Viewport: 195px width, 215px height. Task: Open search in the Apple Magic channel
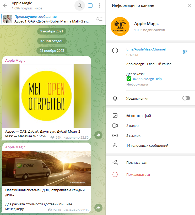pyautogui.click(x=80, y=5)
